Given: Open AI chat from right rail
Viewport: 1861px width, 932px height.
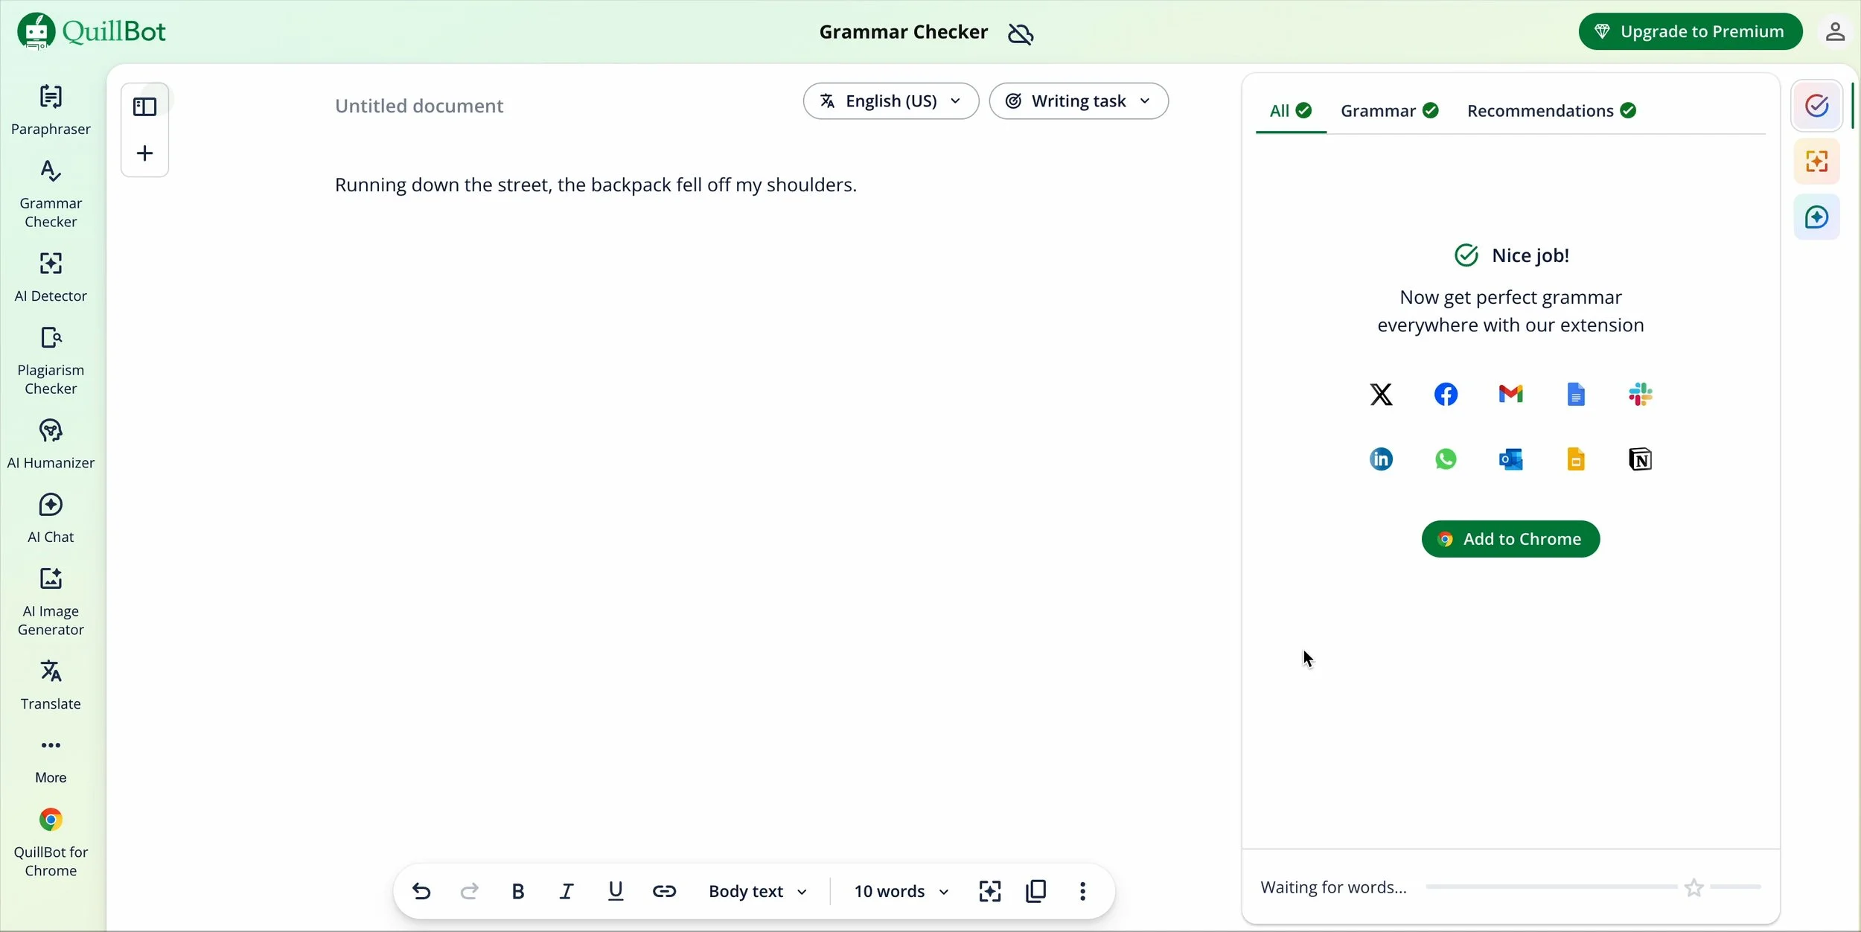Looking at the screenshot, I should coord(1817,218).
